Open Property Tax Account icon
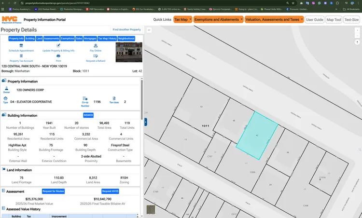 tap(21, 56)
